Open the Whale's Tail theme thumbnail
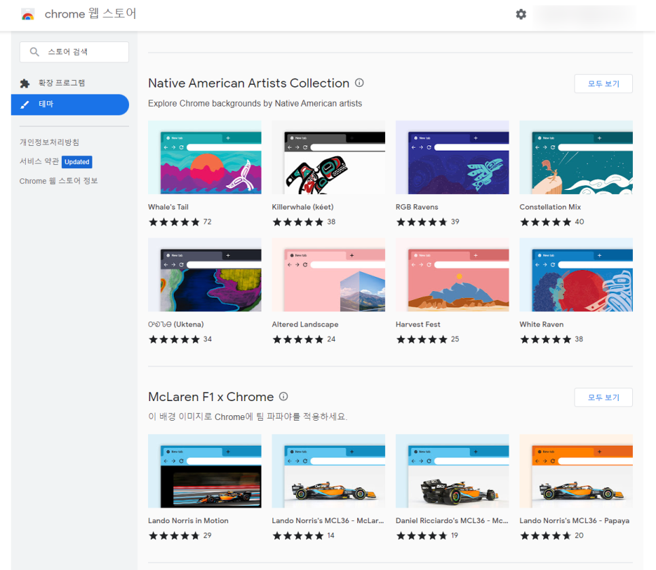Image resolution: width=656 pixels, height=570 pixels. point(204,157)
